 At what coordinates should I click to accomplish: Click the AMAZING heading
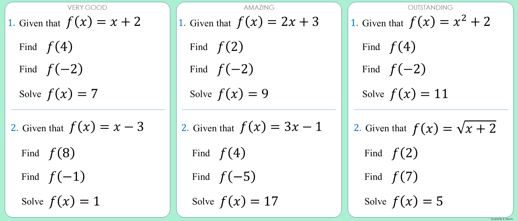point(259,8)
